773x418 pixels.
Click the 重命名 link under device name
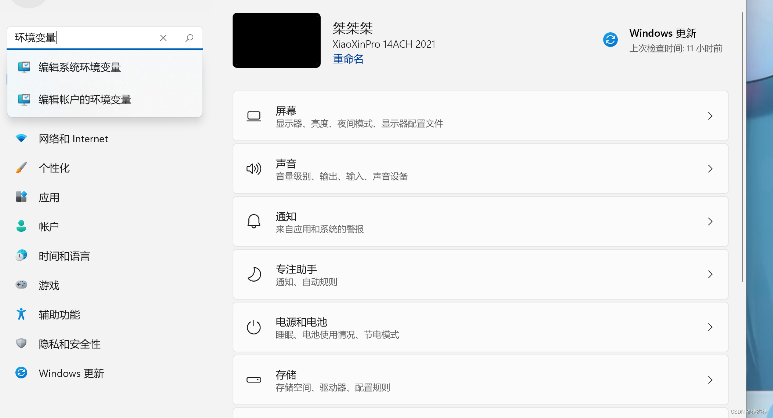point(347,59)
